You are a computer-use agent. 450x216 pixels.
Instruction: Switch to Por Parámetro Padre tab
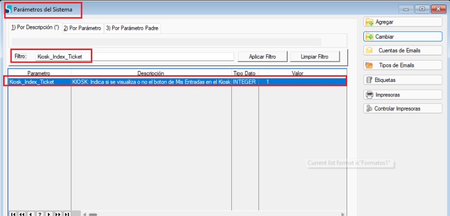(132, 28)
